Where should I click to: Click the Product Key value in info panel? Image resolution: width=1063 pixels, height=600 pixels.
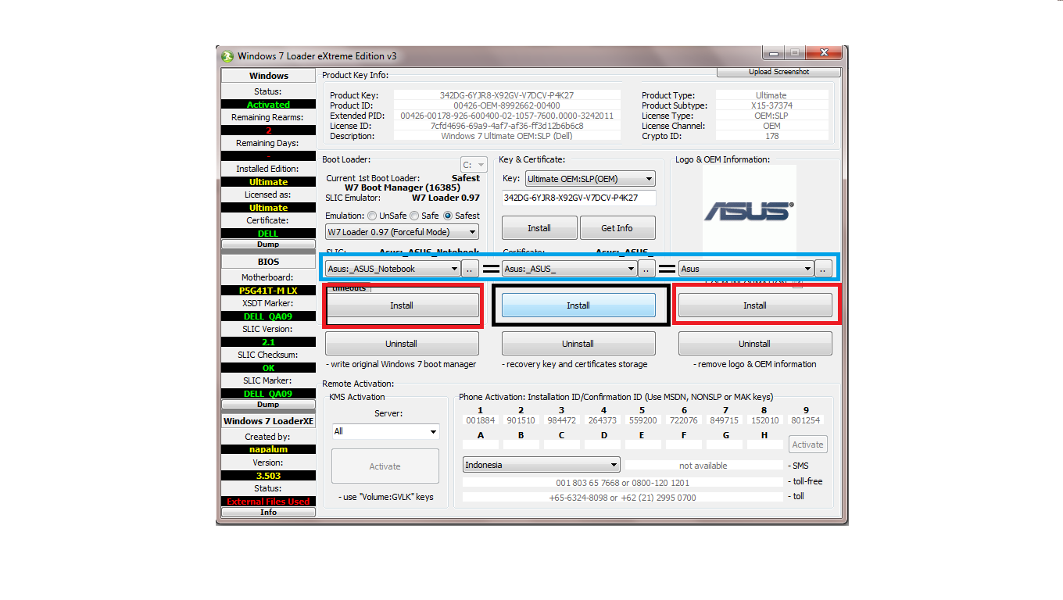[506, 95]
